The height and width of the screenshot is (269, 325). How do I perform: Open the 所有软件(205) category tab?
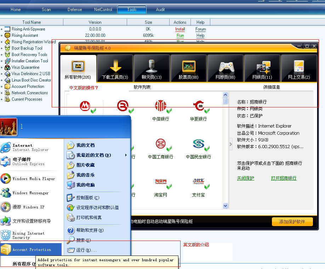[x=78, y=68]
